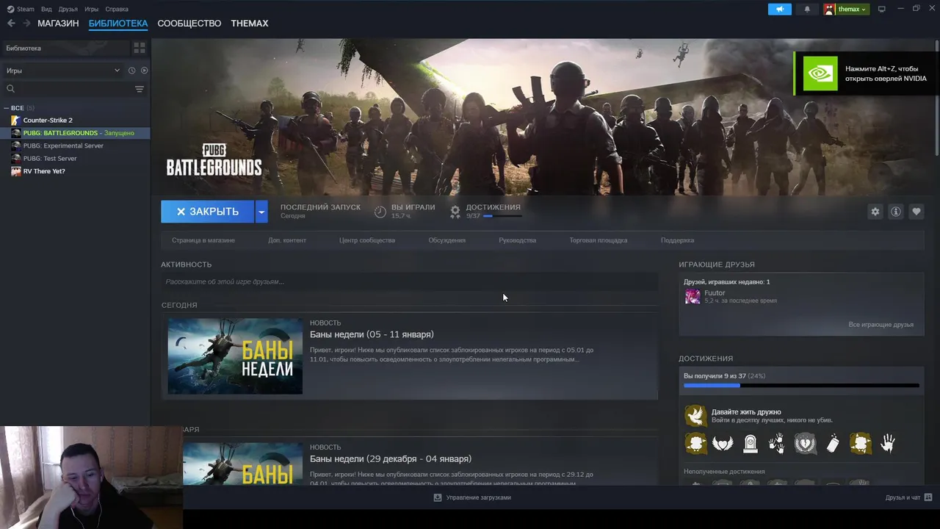The width and height of the screenshot is (940, 529).
Task: Click the announcements megaphone icon
Action: [x=780, y=10]
